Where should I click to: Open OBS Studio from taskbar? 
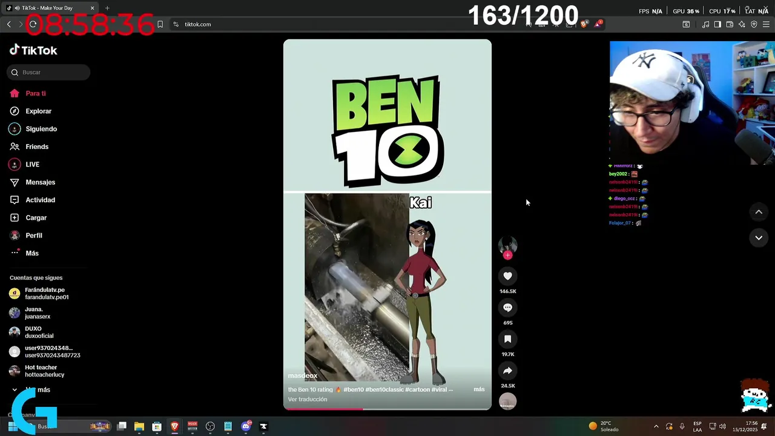point(210,426)
